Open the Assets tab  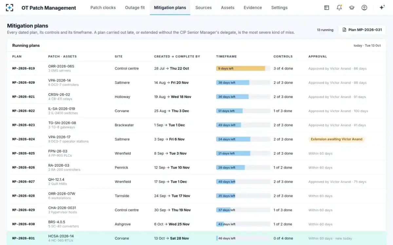pyautogui.click(x=228, y=8)
